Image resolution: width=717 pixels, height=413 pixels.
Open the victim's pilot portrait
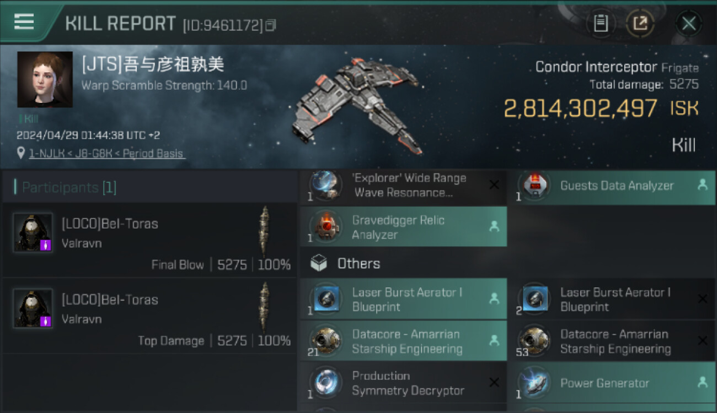[45, 79]
